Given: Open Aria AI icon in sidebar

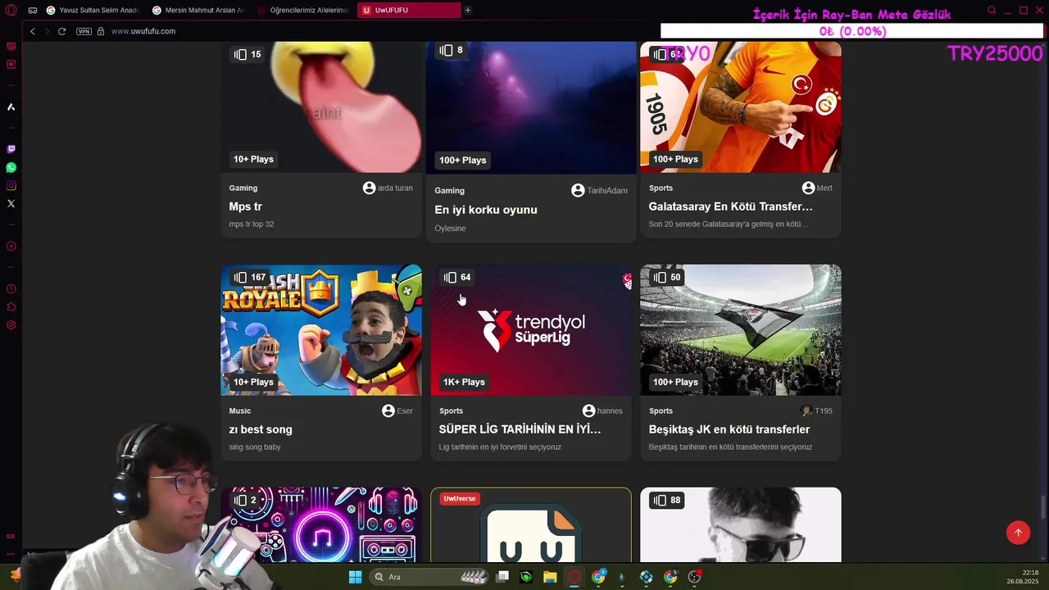Looking at the screenshot, I should coord(11,107).
